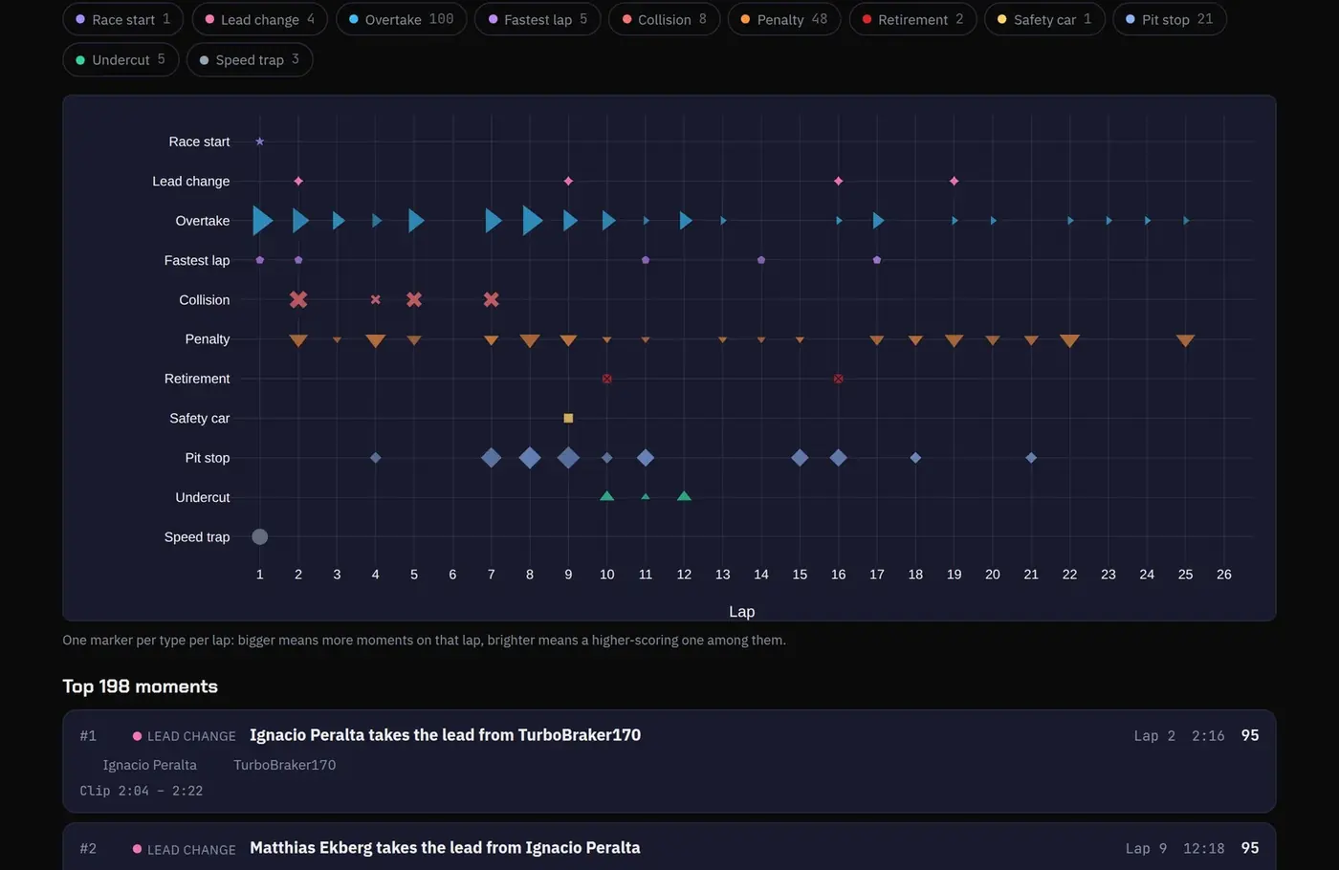Image resolution: width=1339 pixels, height=870 pixels.
Task: Click the Lead change marker on lap 2
Action: [298, 181]
